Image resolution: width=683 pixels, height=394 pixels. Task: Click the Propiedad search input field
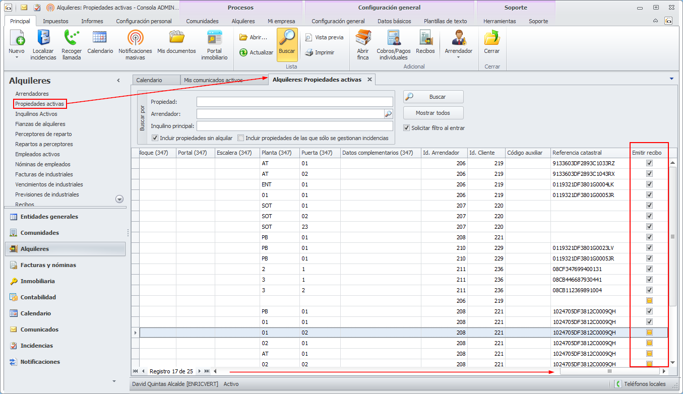tap(294, 102)
